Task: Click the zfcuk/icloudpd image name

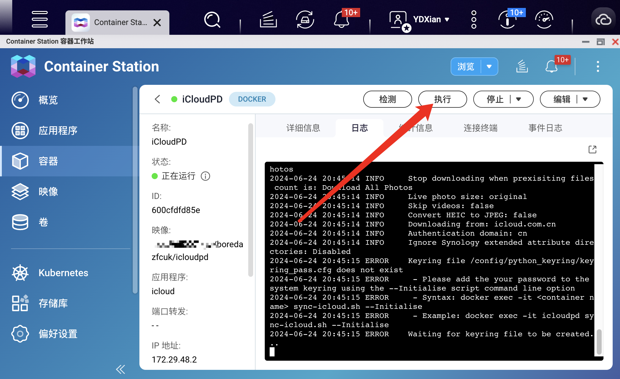Action: point(180,257)
